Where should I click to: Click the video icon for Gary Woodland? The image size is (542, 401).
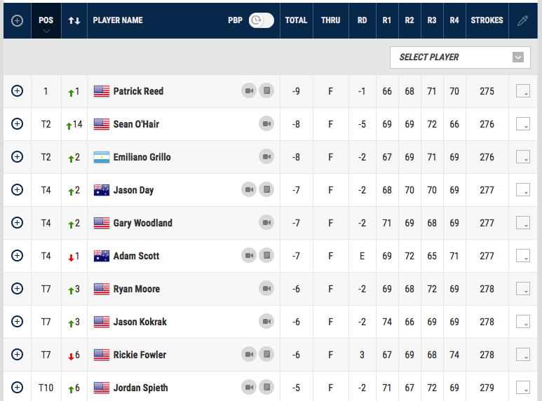266,223
